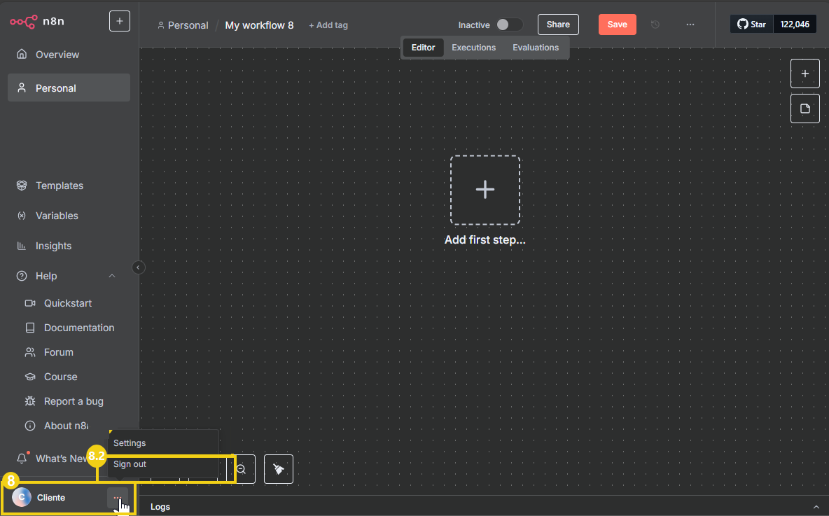Switch to the Executions tab
The image size is (829, 516).
(473, 48)
